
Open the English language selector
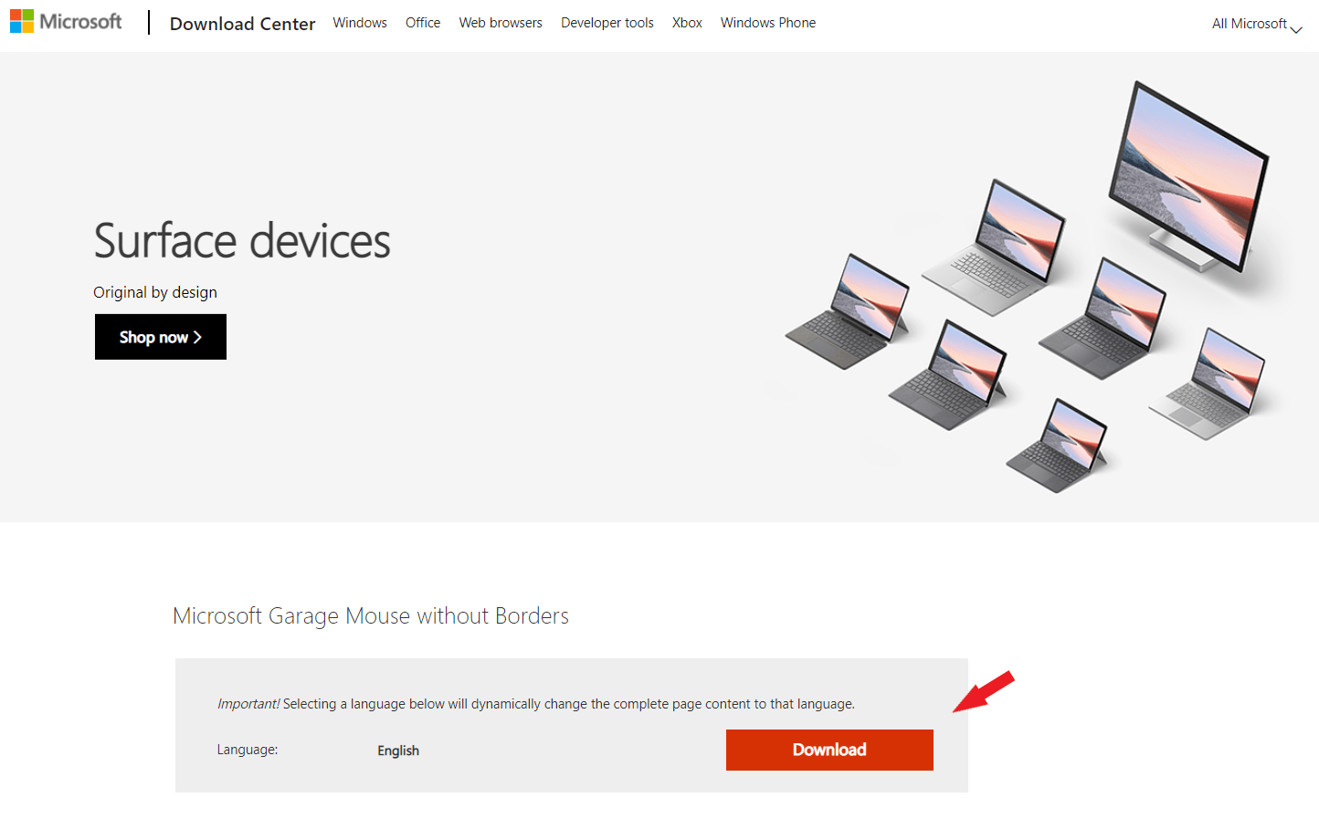click(398, 751)
